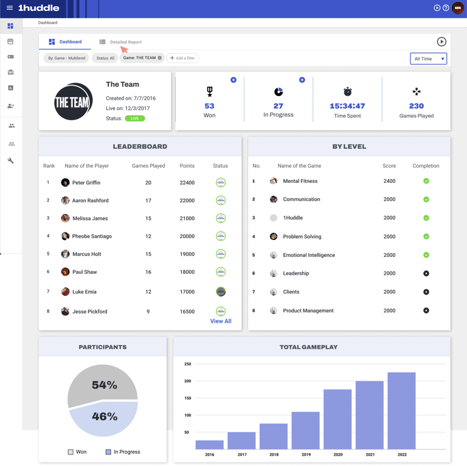Open the calendar sidebar icon

10,72
